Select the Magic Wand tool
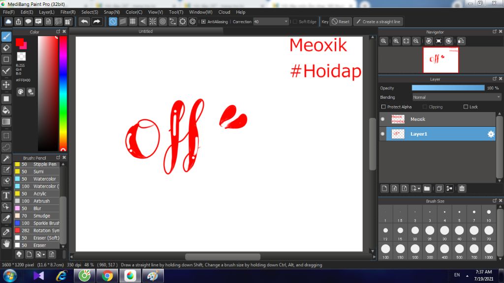The image size is (504, 283). [x=6, y=159]
